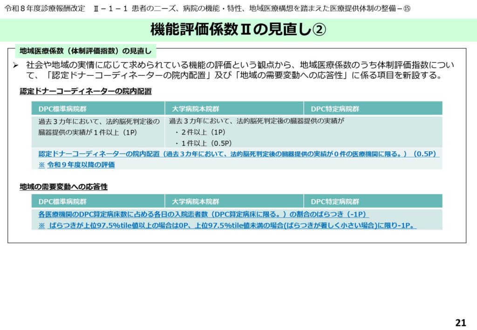The width and height of the screenshot is (477, 330).
Task: Click the paragraph line starting with 社会や地域の実情に応じて
Action: [239, 65]
